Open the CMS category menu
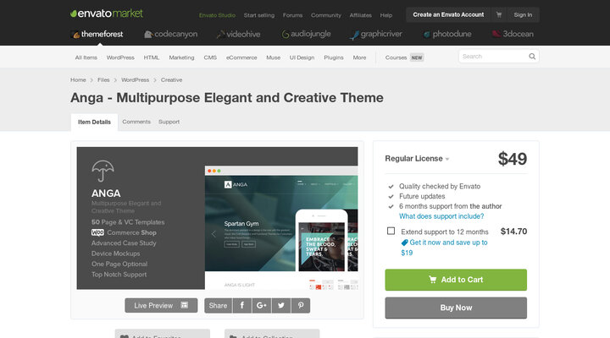 pyautogui.click(x=210, y=57)
